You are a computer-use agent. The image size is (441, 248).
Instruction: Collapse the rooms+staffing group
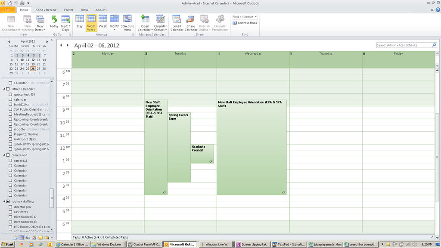click(x=4, y=201)
